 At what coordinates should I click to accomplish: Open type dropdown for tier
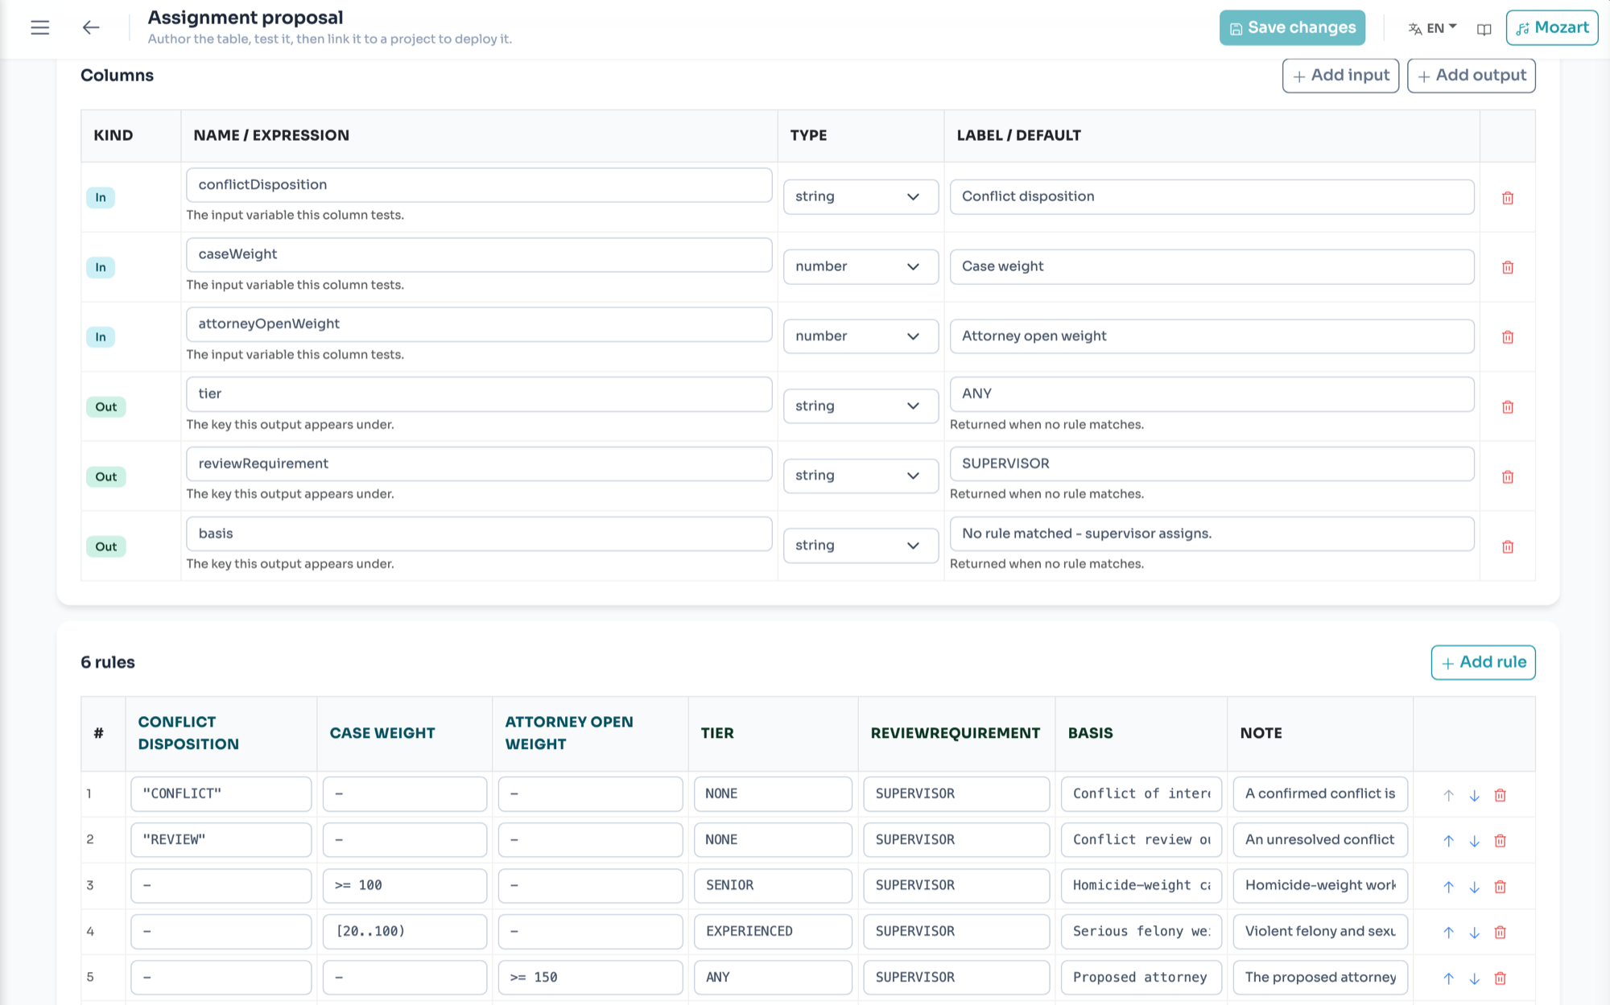click(x=861, y=406)
